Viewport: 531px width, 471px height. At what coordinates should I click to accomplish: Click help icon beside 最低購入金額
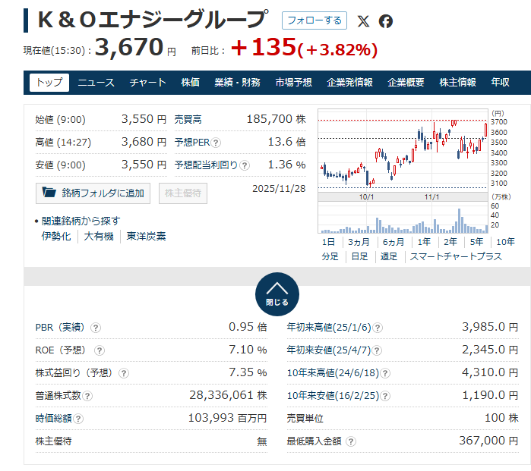tap(349, 441)
